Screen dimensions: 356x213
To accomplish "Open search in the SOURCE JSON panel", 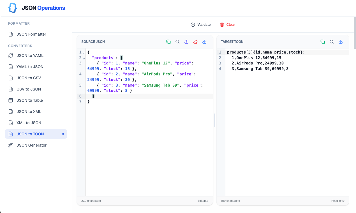I will (177, 41).
